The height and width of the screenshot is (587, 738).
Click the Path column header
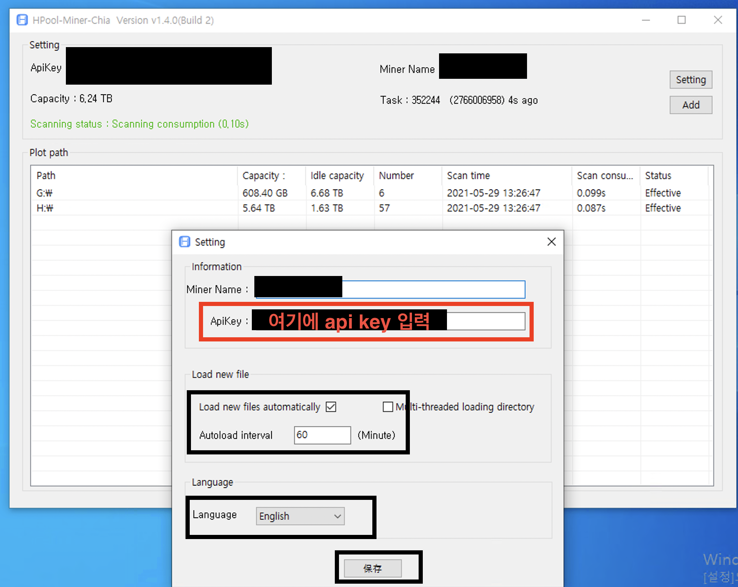[x=134, y=176]
